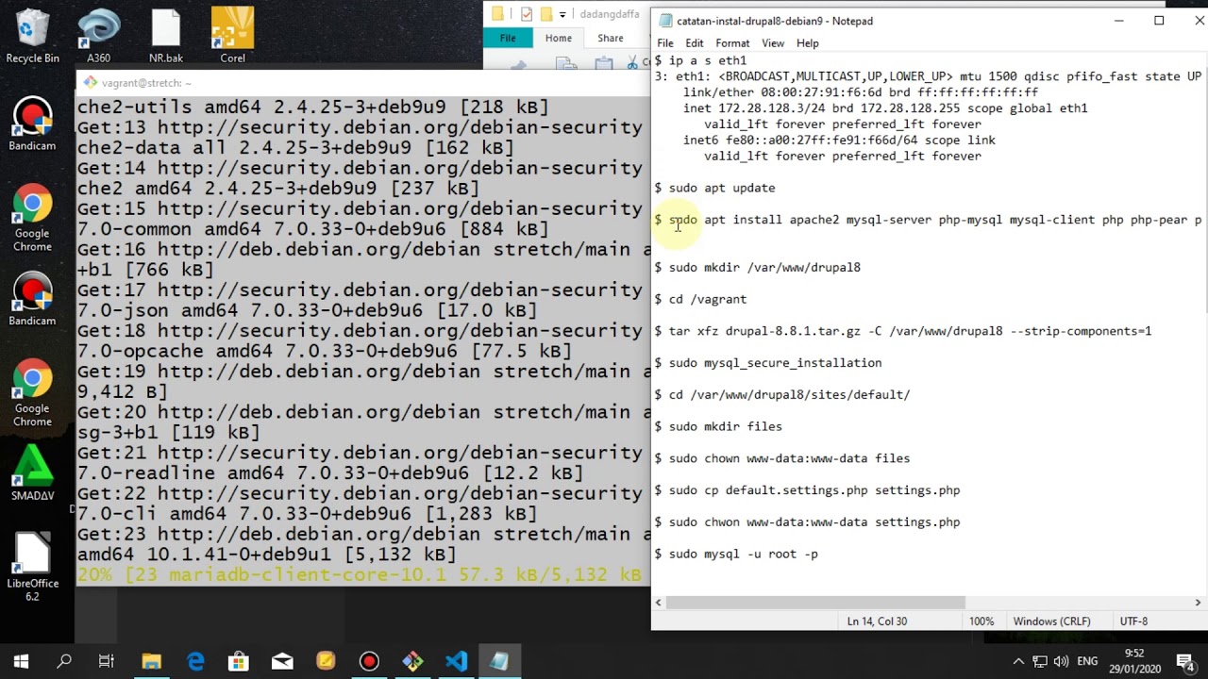Switch to Git terminal taskbar icon
1208x679 pixels.
[412, 662]
